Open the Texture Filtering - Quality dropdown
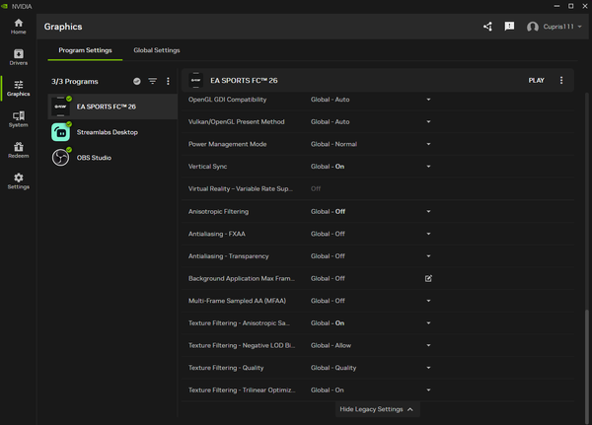 point(428,368)
